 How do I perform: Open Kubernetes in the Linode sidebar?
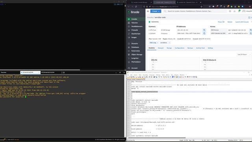coord(135,51)
